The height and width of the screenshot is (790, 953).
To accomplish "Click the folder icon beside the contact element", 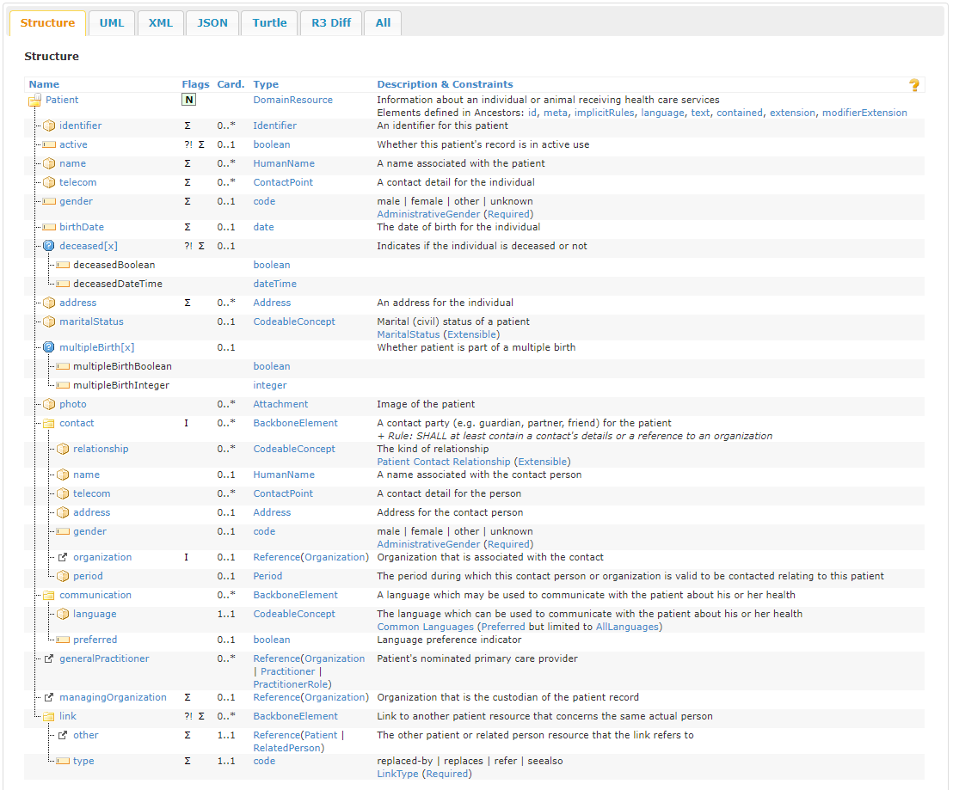I will (49, 423).
